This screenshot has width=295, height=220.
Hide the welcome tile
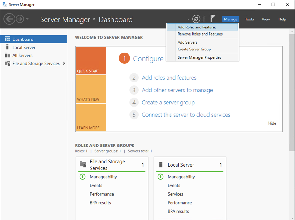click(272, 123)
